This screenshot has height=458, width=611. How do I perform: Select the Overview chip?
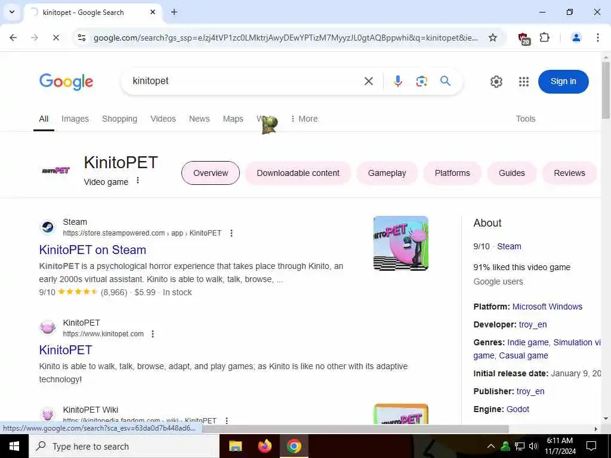tap(211, 173)
